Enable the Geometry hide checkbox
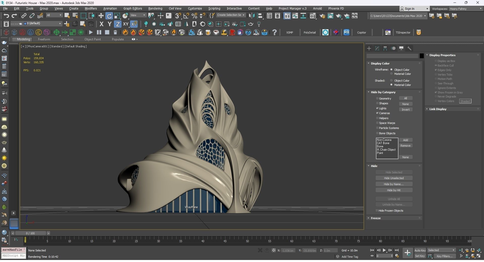Screen dimensions: 484x262 pos(377,99)
